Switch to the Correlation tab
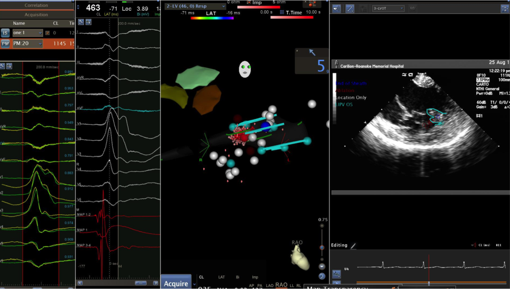 coord(37,5)
